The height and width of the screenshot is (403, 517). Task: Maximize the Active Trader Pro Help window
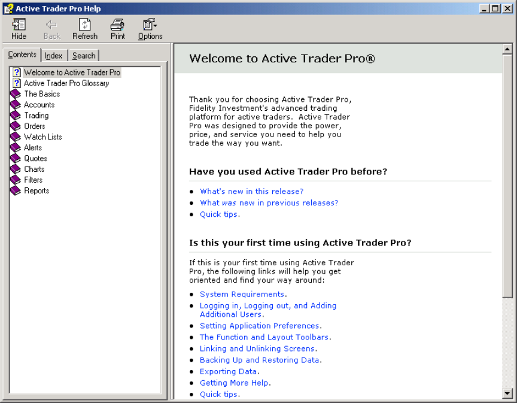[x=495, y=8]
